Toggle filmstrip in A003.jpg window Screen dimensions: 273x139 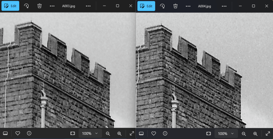pyautogui.click(x=5, y=133)
